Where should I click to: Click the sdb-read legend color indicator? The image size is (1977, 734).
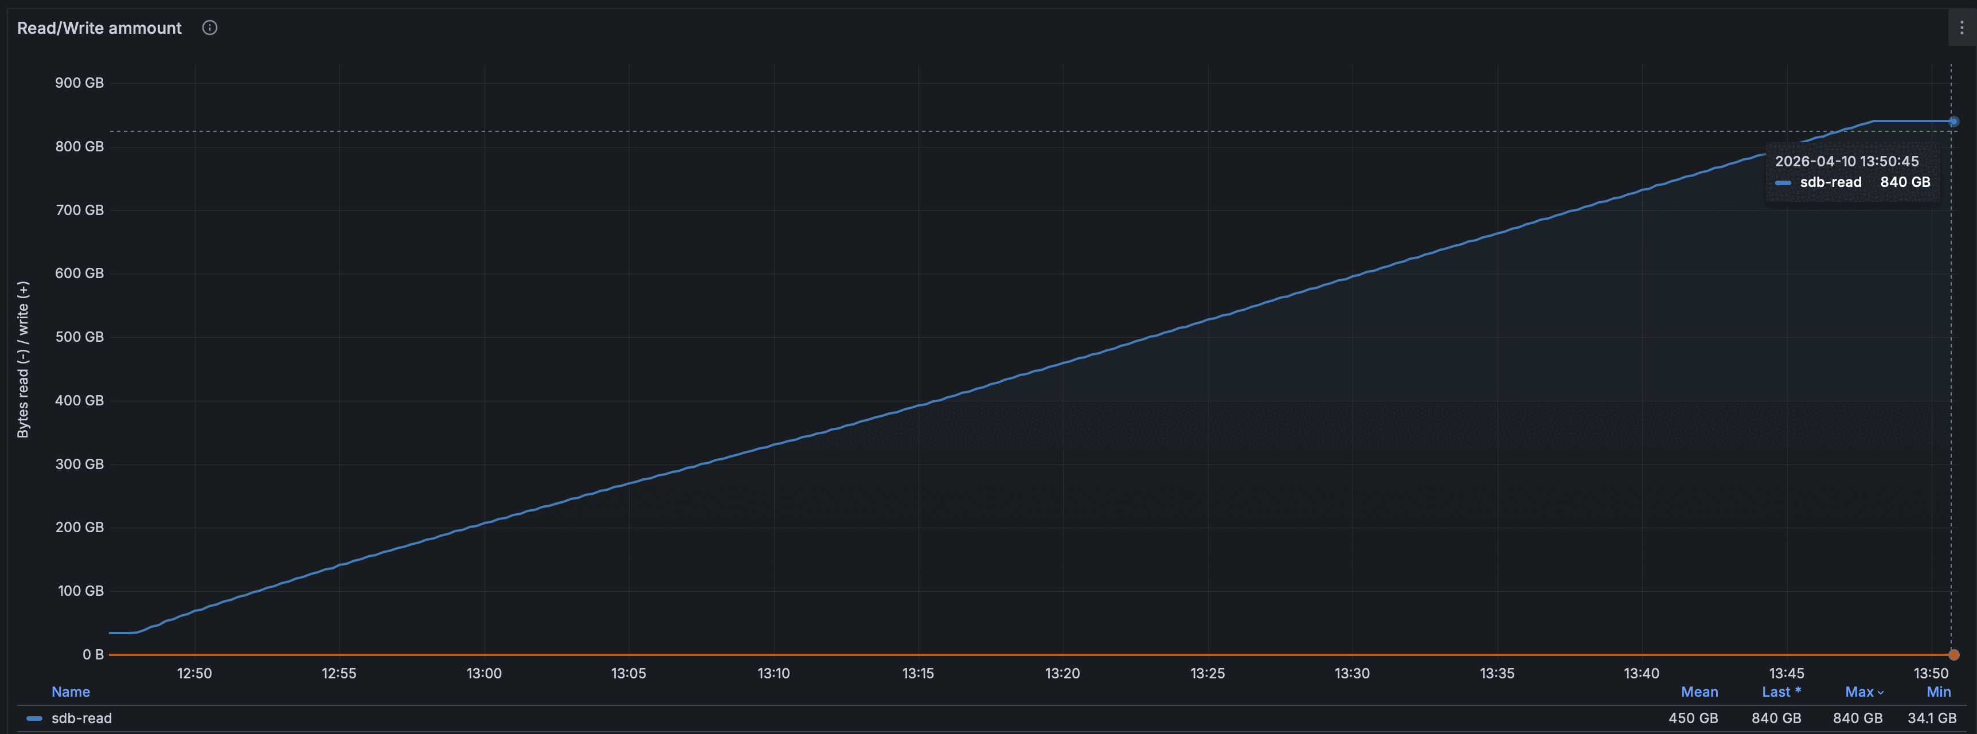click(34, 719)
